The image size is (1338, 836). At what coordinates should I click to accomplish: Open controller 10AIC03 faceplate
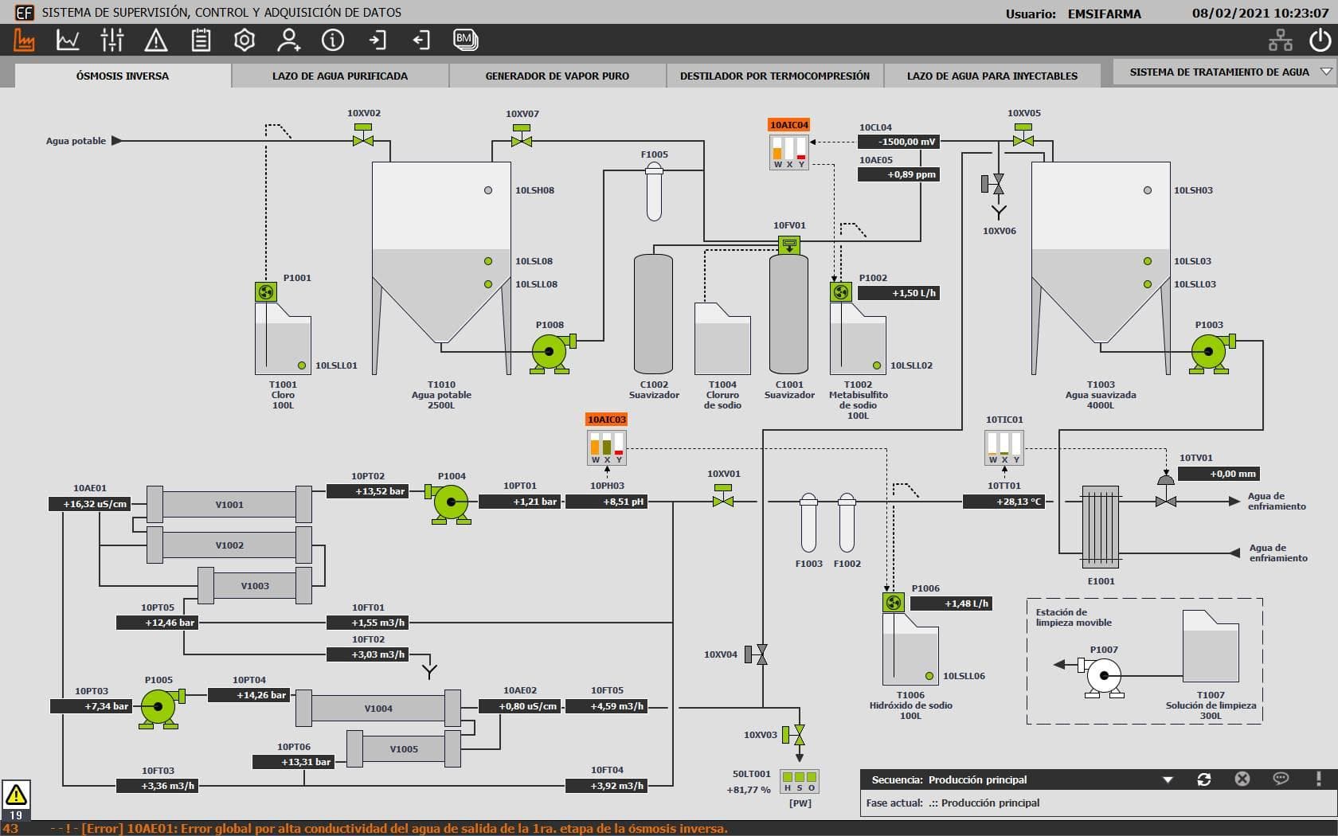[x=607, y=447]
